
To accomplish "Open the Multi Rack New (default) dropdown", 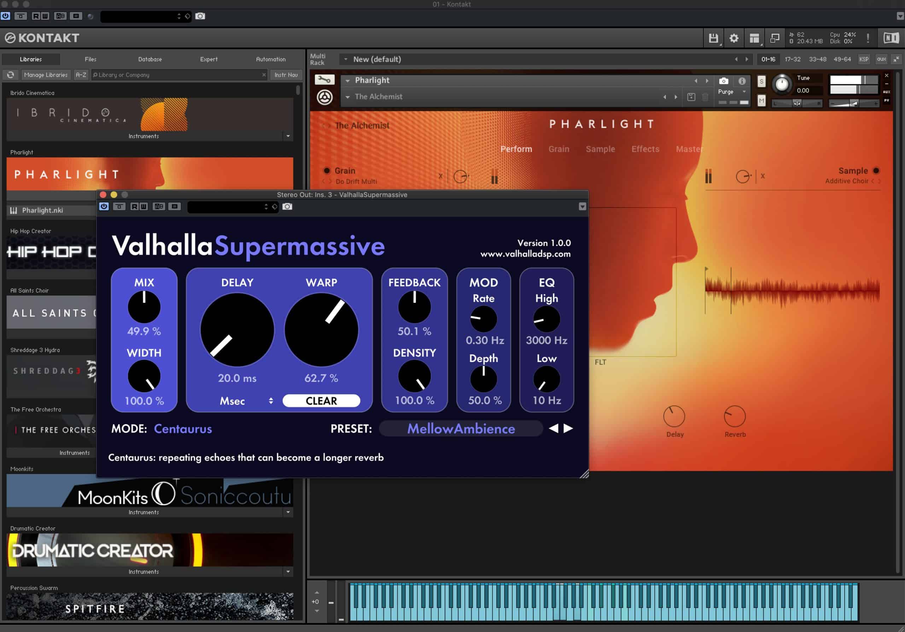I will click(x=346, y=59).
